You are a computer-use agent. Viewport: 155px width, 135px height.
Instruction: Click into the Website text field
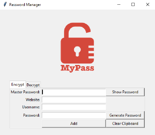pyautogui.click(x=74, y=100)
